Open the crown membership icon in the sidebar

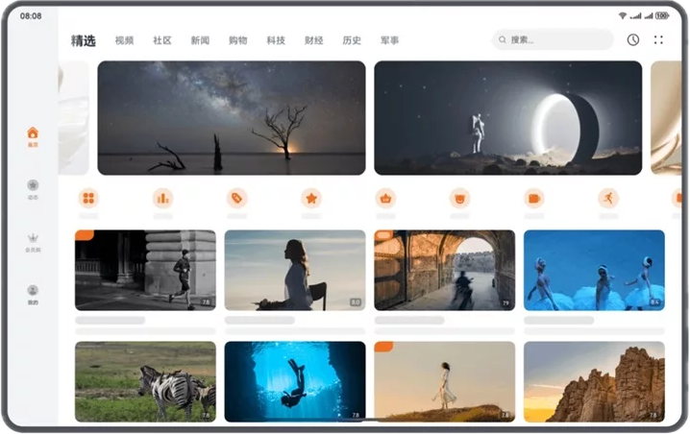(33, 238)
